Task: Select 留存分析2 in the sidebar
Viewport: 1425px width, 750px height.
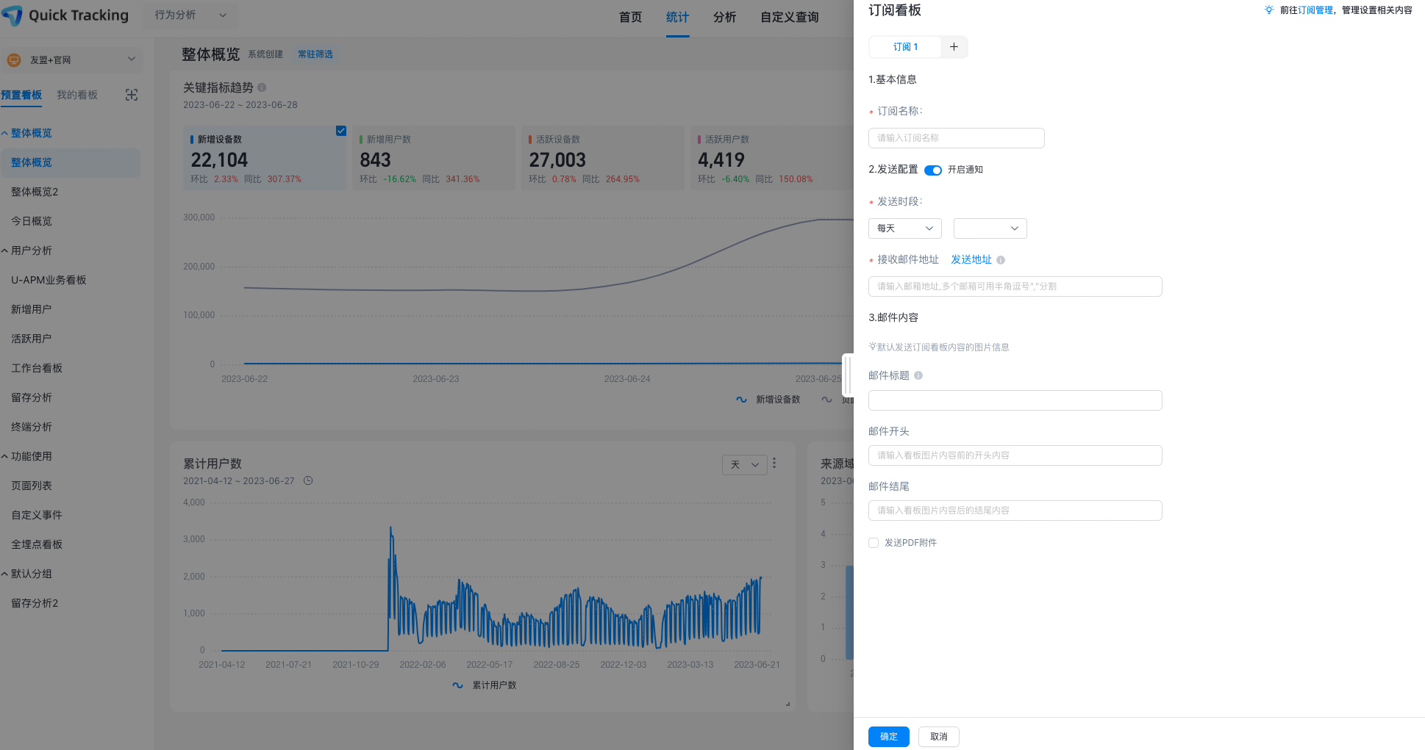Action: (x=35, y=603)
